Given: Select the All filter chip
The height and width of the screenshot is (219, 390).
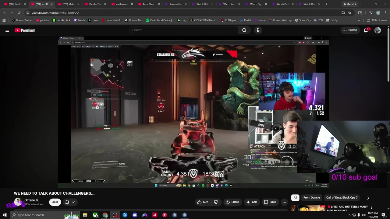Looking at the screenshot, I should click(x=295, y=198).
